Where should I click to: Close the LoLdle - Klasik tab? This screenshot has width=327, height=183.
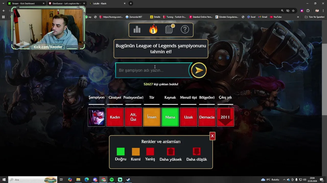(125, 4)
